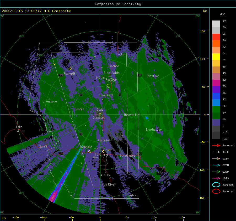The image size is (236, 221).
Task: Click the yellow radar site marker at Olds
Action: tap(100, 114)
